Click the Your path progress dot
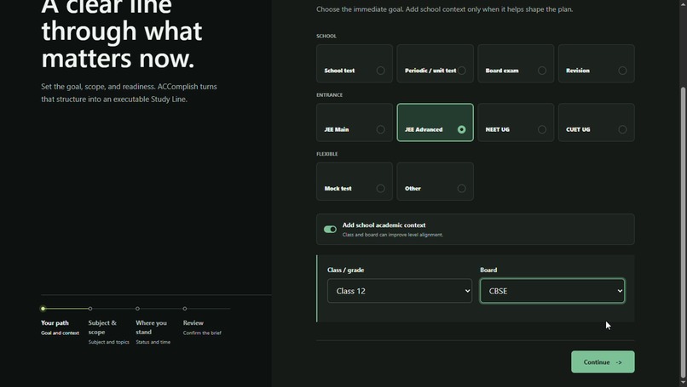 [43, 309]
